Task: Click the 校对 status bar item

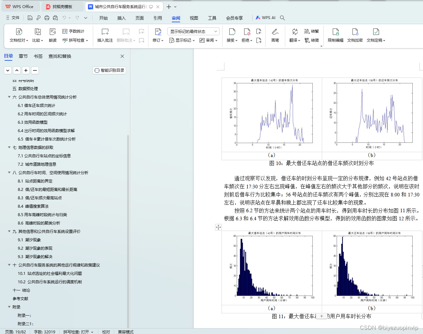Action: click(106, 331)
